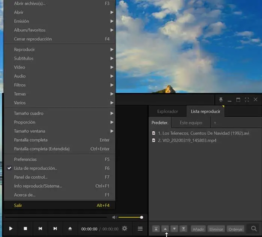The image size is (262, 237).
Task: Open Info reproducir/Sistema...
Action: click(x=60, y=186)
